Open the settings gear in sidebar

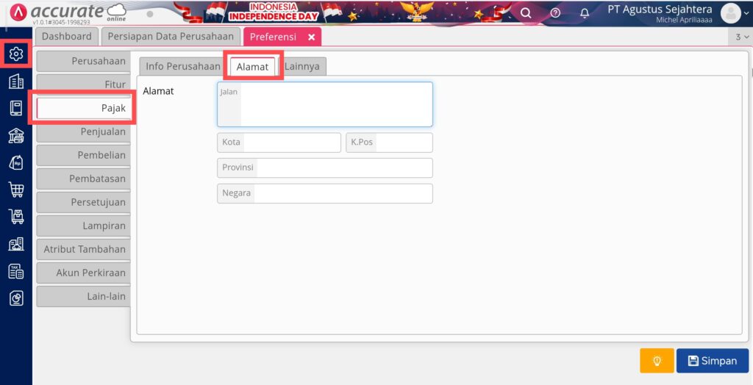coord(15,54)
